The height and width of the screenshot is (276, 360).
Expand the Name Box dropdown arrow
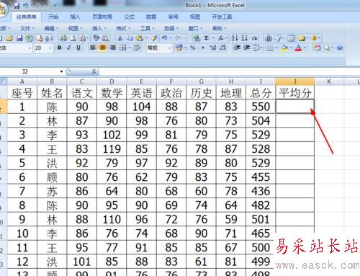(x=61, y=71)
